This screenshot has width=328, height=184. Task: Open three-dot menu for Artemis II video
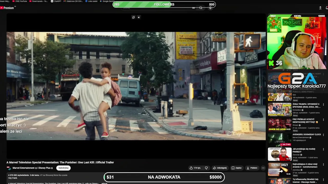[x=323, y=164]
